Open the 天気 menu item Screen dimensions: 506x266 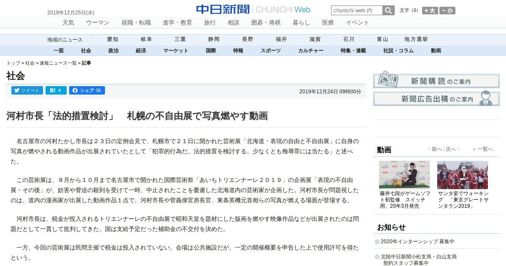coord(68,22)
